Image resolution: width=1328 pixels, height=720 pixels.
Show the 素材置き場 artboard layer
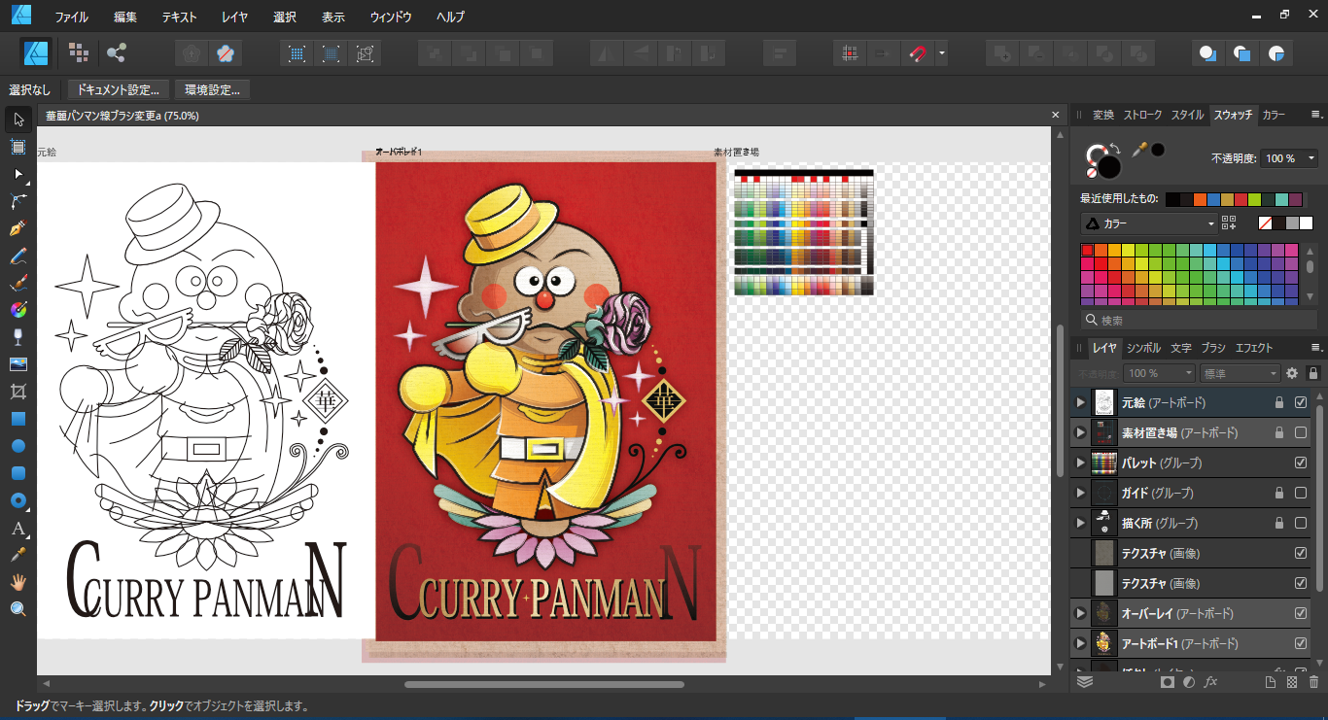click(x=1301, y=432)
